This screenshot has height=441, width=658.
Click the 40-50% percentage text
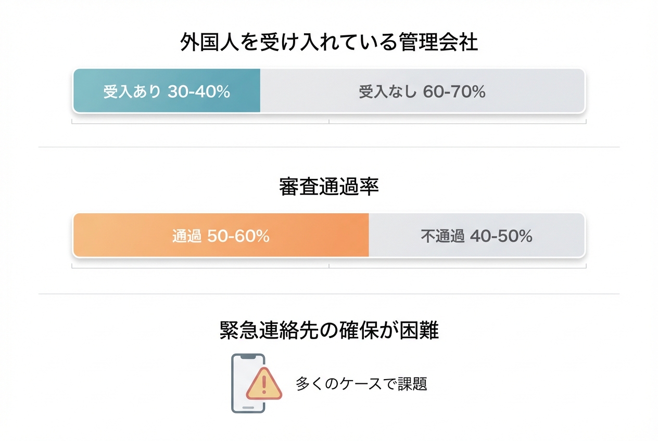[501, 236]
